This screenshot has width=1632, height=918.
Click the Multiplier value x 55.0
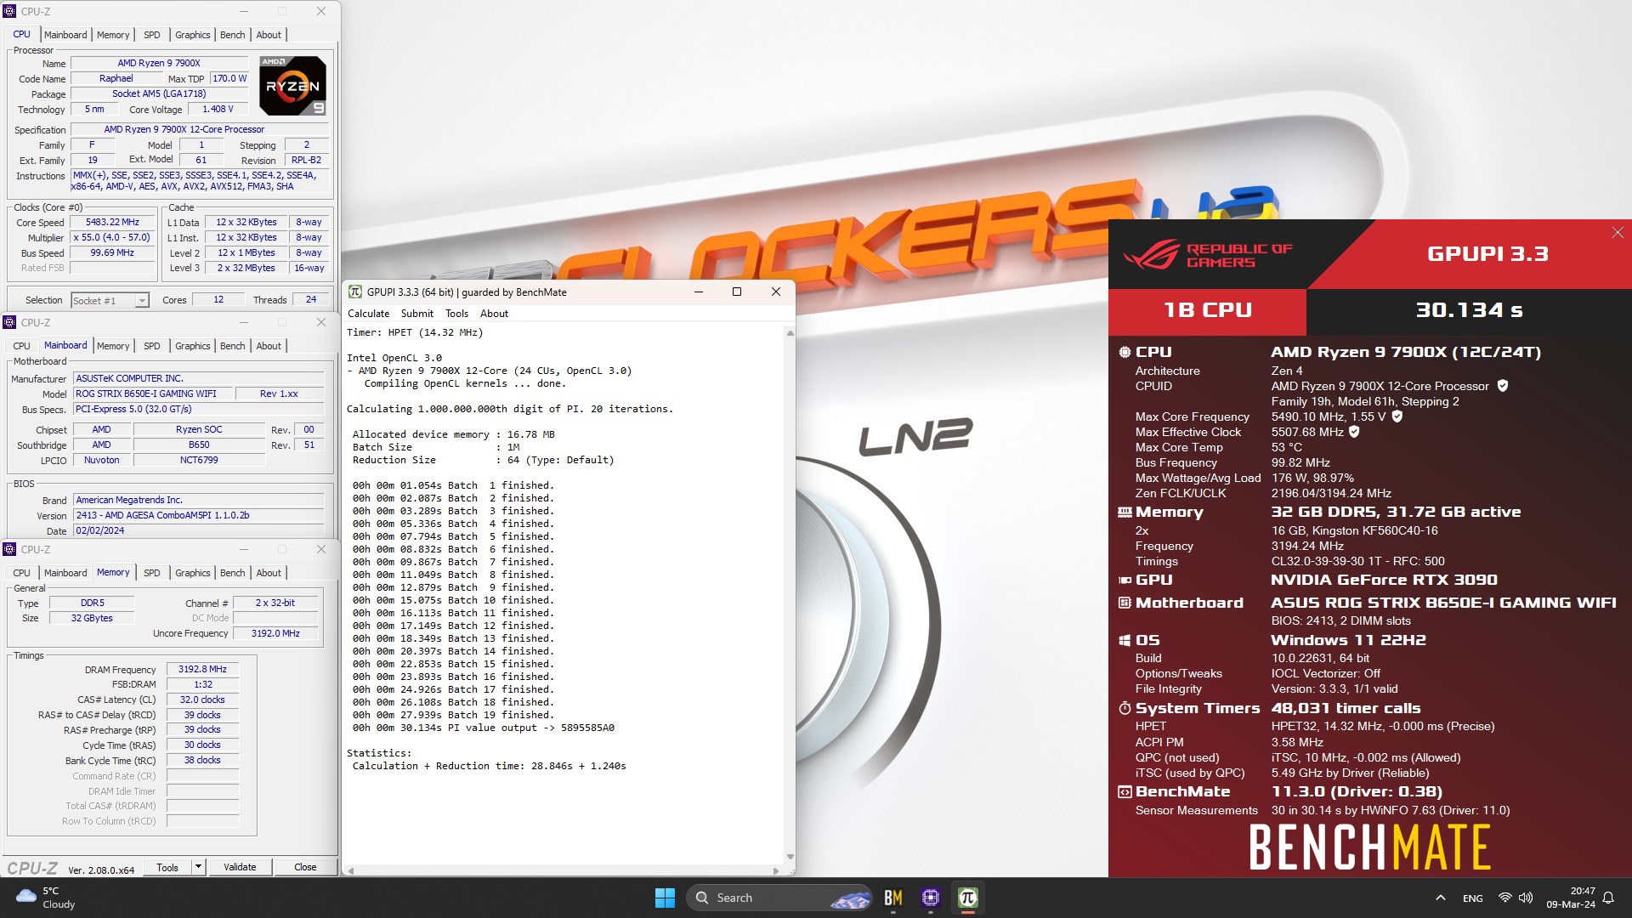(111, 238)
